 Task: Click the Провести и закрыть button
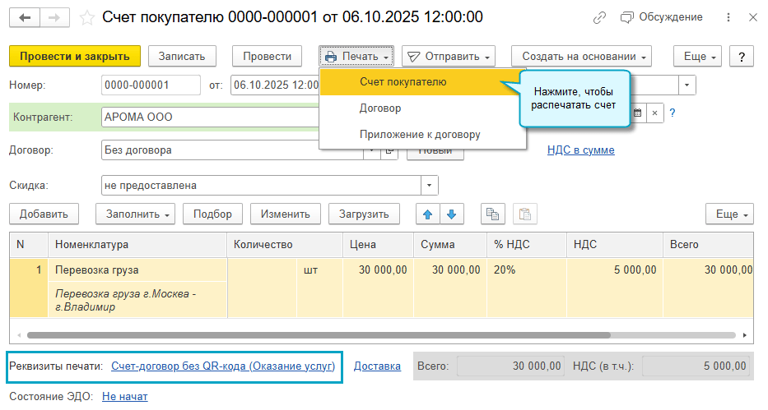75,57
